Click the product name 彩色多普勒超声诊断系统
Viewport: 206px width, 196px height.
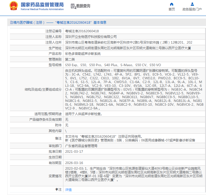(x=83, y=54)
